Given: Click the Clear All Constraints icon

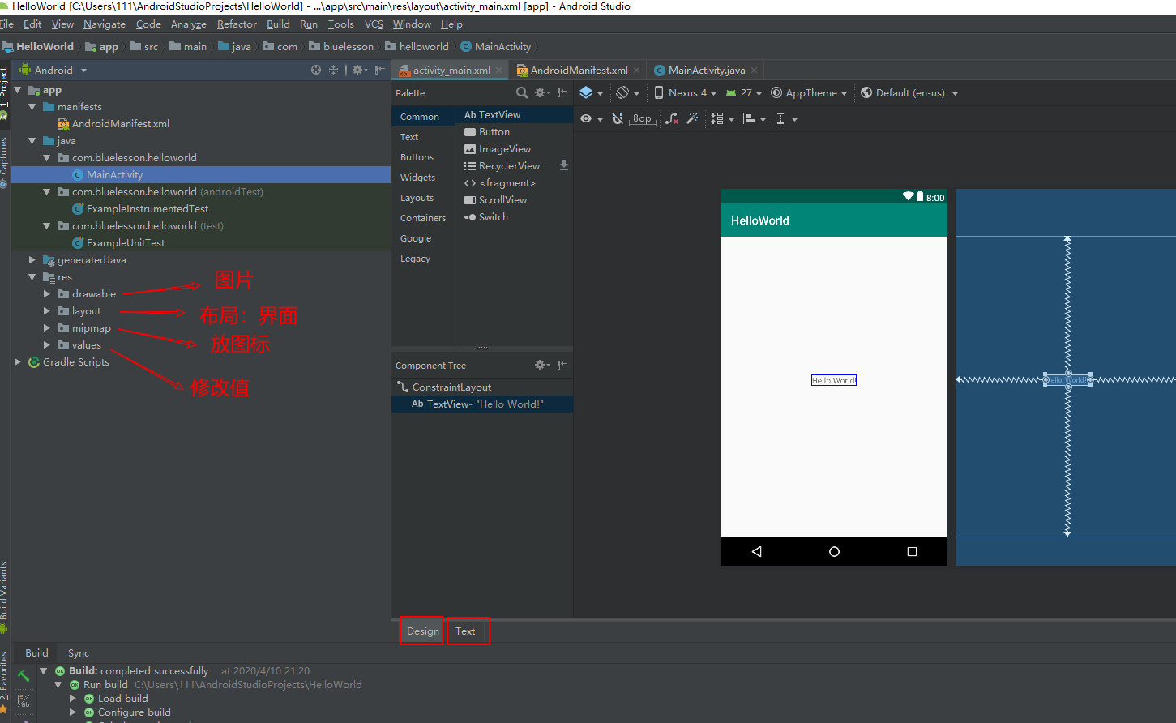Looking at the screenshot, I should click(x=671, y=119).
